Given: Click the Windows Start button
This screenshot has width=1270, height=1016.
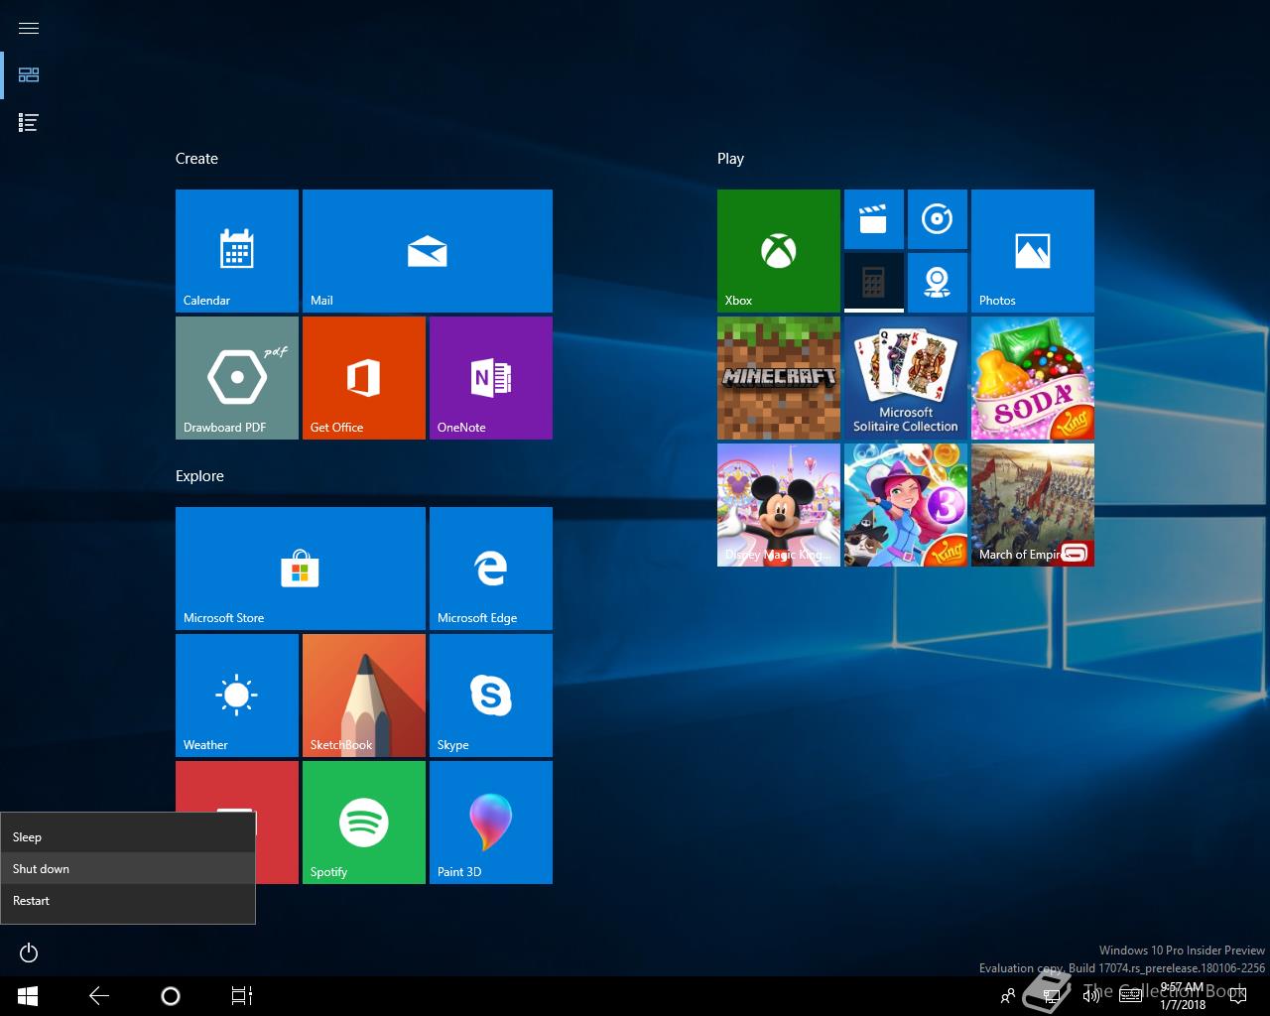Looking at the screenshot, I should [x=28, y=995].
